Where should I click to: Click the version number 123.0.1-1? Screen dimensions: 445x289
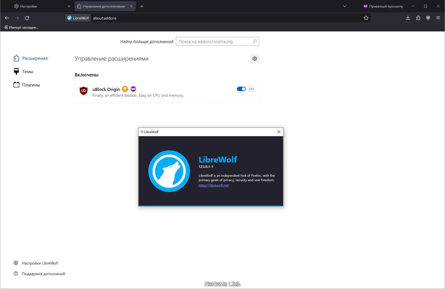(206, 167)
